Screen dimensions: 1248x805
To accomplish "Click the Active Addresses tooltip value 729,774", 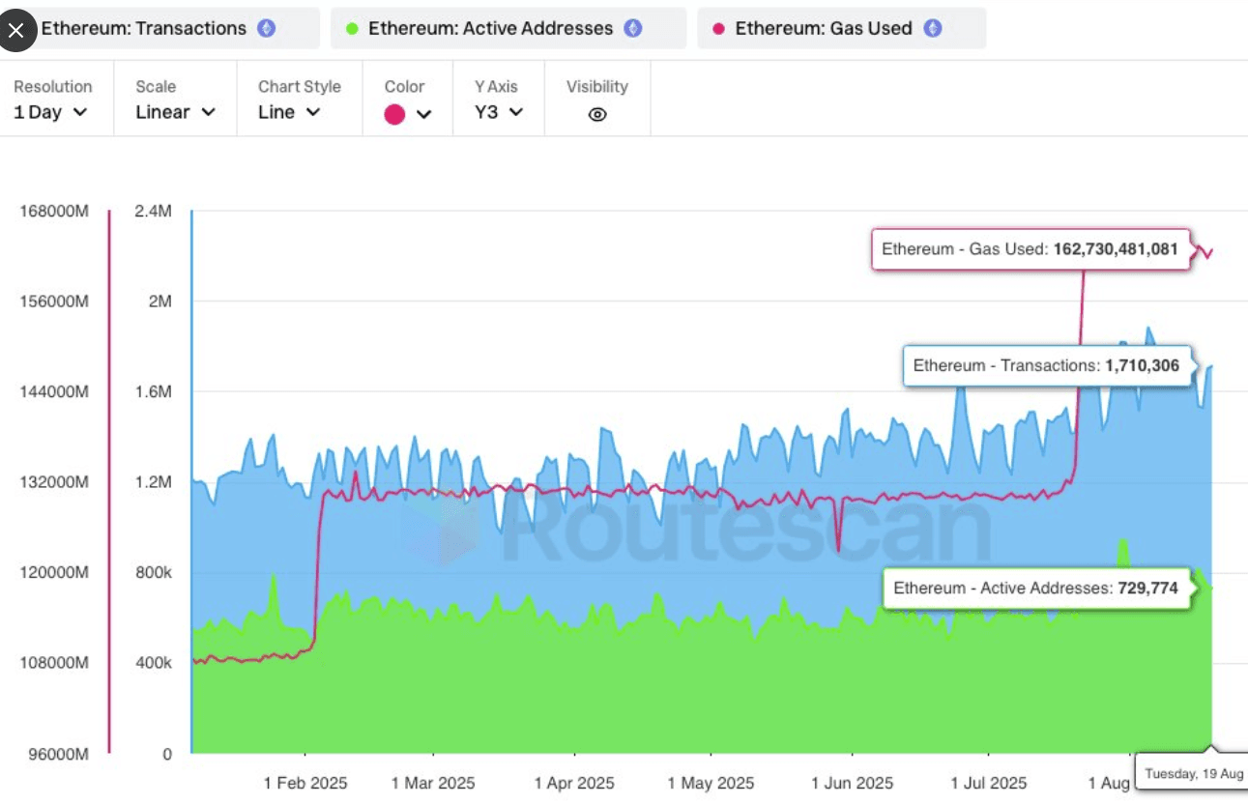I will (1147, 588).
